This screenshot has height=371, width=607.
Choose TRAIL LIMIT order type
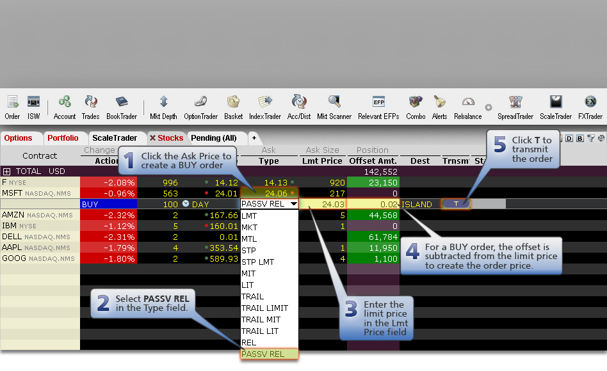tap(270, 308)
